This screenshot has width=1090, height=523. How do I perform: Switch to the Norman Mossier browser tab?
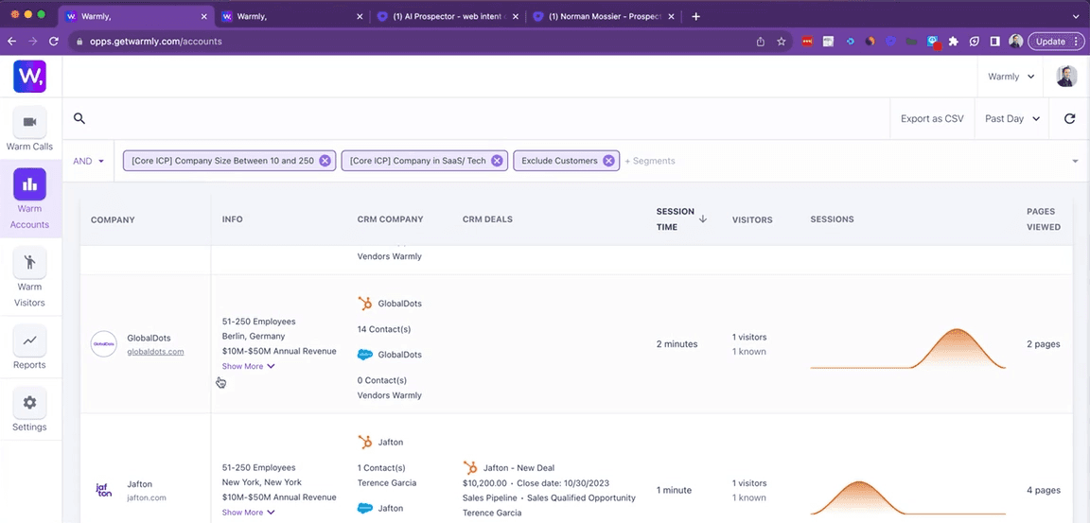tap(604, 17)
